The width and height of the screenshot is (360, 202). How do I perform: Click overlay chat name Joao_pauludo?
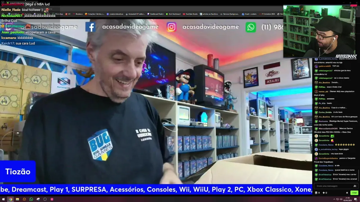13,32
